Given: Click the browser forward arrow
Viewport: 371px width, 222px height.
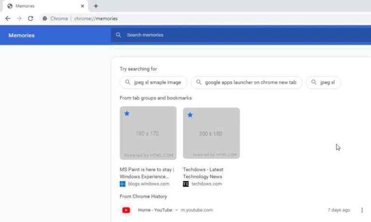Looking at the screenshot, I should tap(19, 18).
